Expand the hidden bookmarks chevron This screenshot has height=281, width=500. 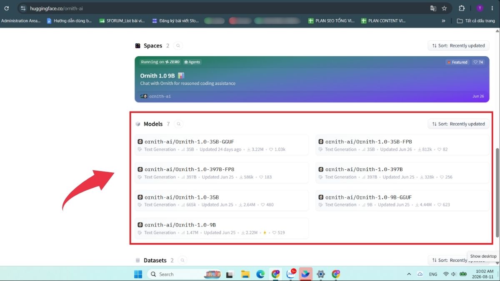(x=444, y=21)
